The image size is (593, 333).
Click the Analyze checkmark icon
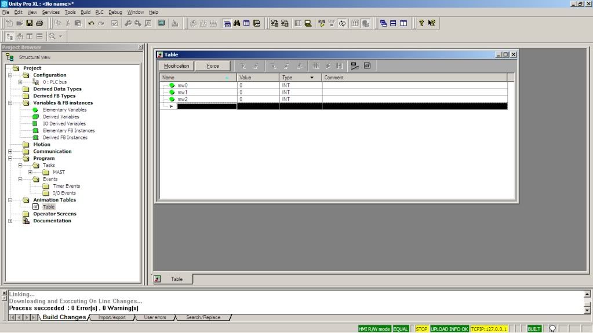pos(114,23)
